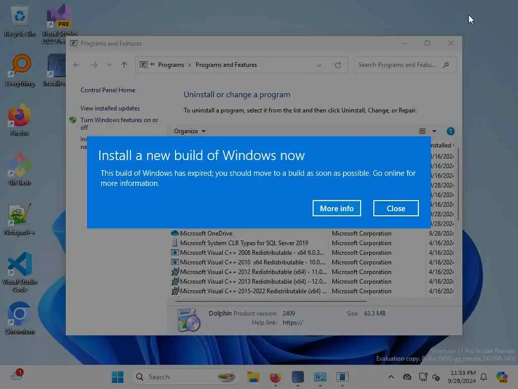Select Microsoft System CLR Types for SQL Server 2019
Screen dimensions: 518x389
(312, 243)
